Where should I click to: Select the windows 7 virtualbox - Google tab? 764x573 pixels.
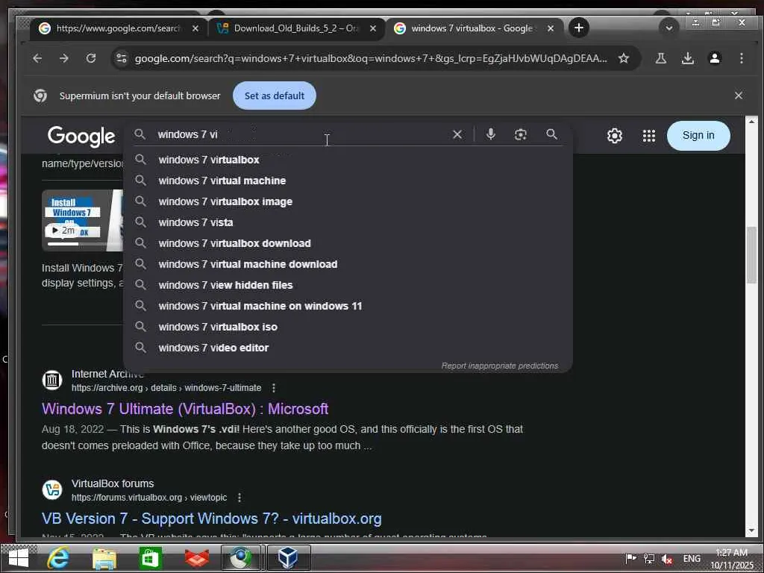(x=474, y=28)
